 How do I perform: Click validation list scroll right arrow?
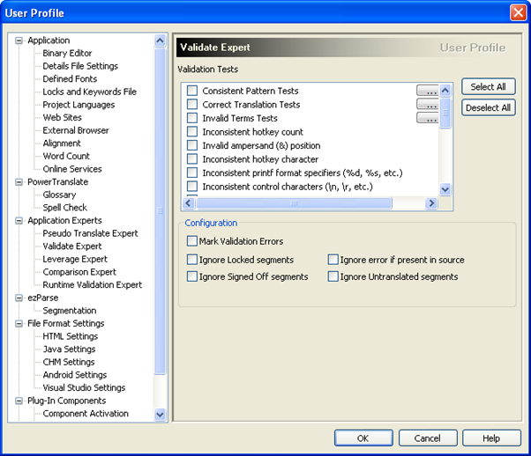431,202
